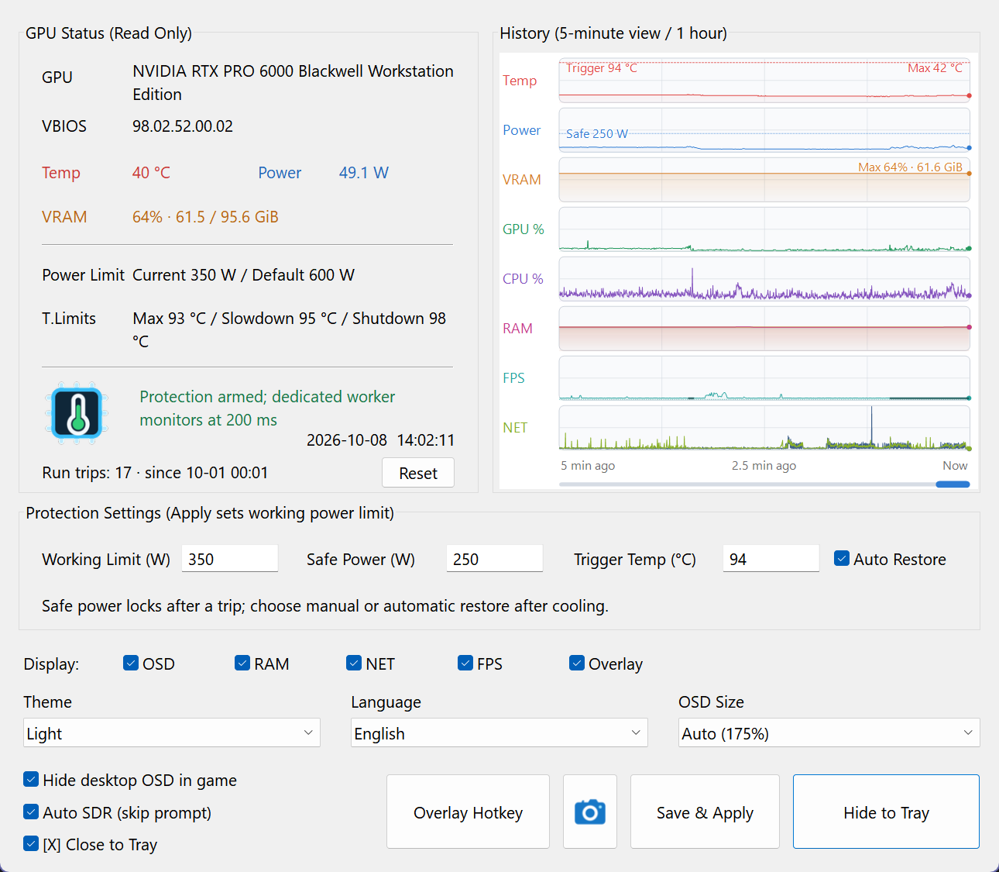
Task: Open the Overlay Hotkey button
Action: pyautogui.click(x=468, y=812)
